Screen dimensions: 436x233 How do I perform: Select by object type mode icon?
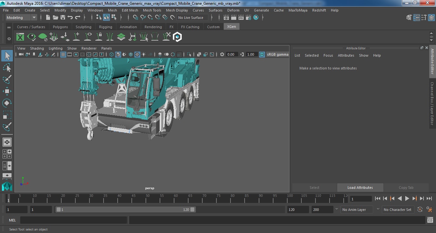106,18
